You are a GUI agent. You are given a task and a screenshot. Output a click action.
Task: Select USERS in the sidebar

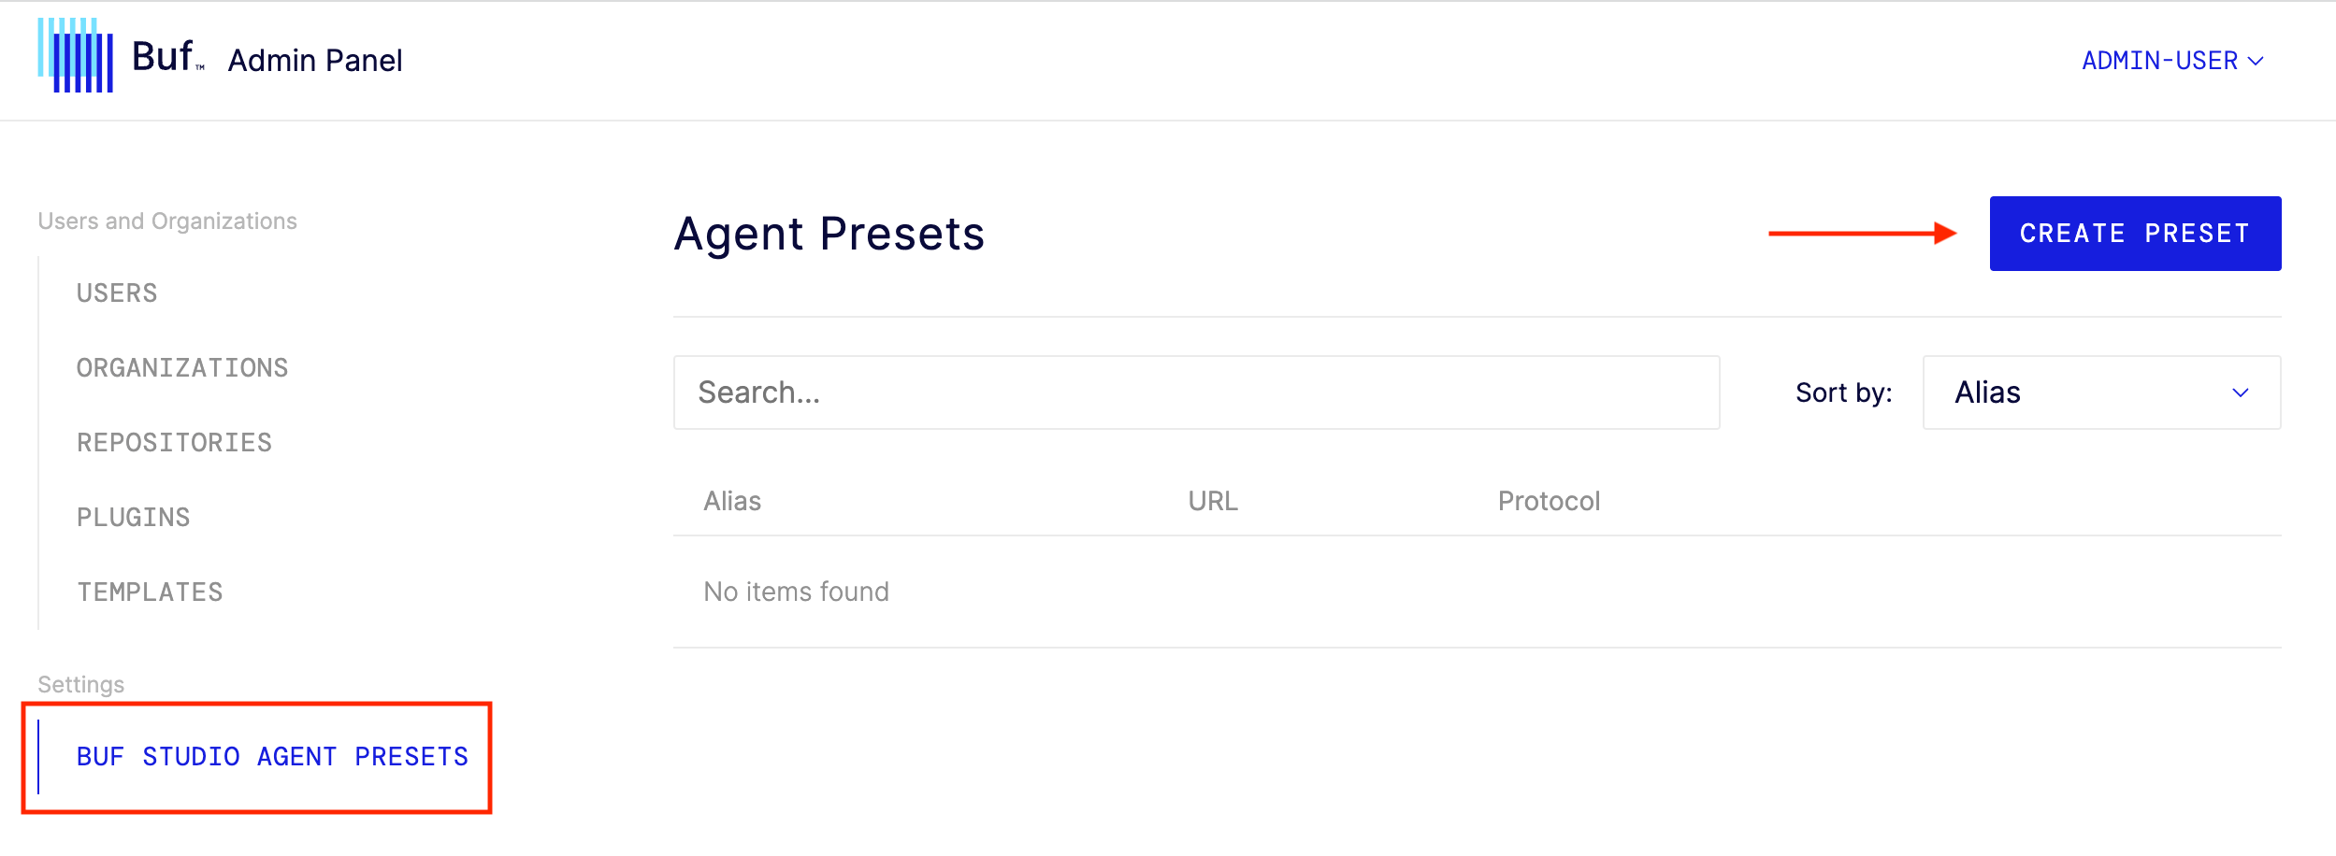click(x=117, y=292)
